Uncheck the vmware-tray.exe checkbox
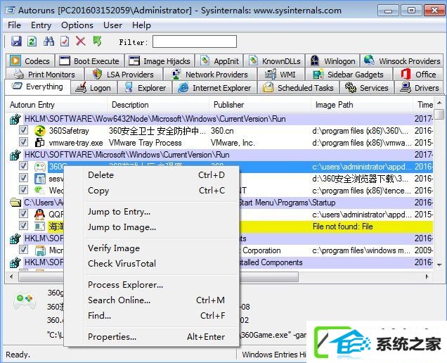Screen dimensions: 447x363 pyautogui.click(x=23, y=142)
